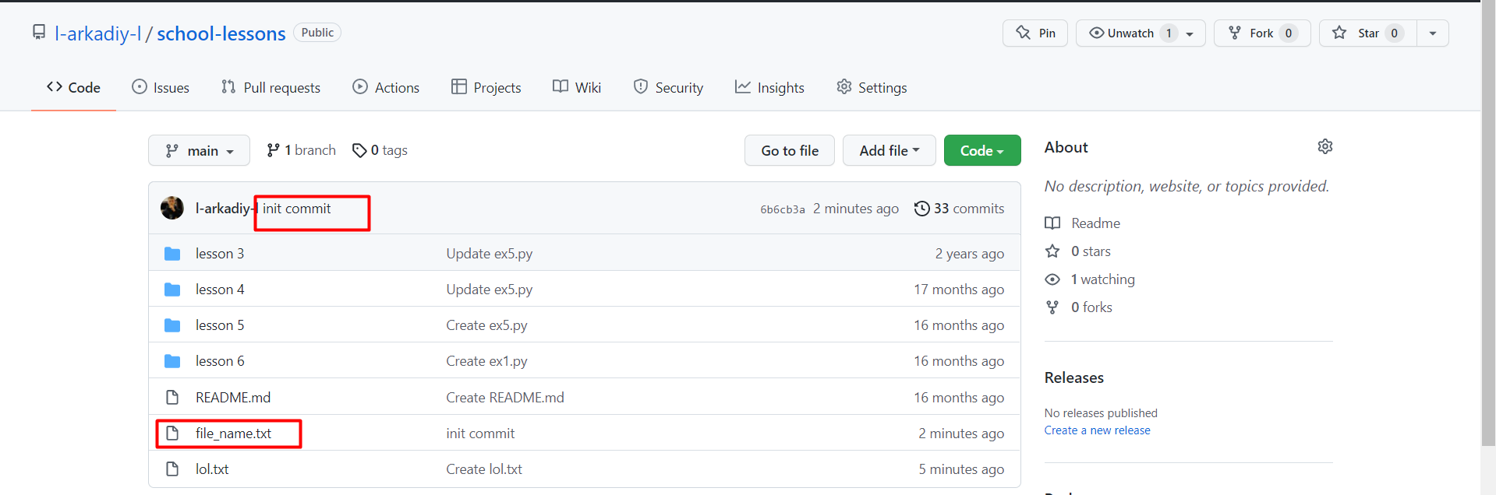The image size is (1496, 495).
Task: Click Create a new release link
Action: click(1097, 430)
